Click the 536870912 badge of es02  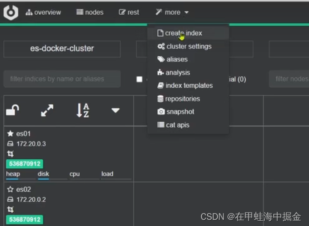(25, 219)
